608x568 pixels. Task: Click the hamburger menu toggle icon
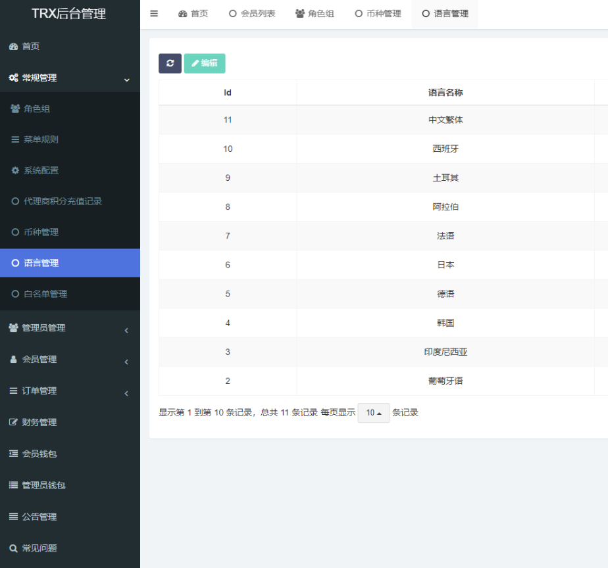[x=154, y=14]
